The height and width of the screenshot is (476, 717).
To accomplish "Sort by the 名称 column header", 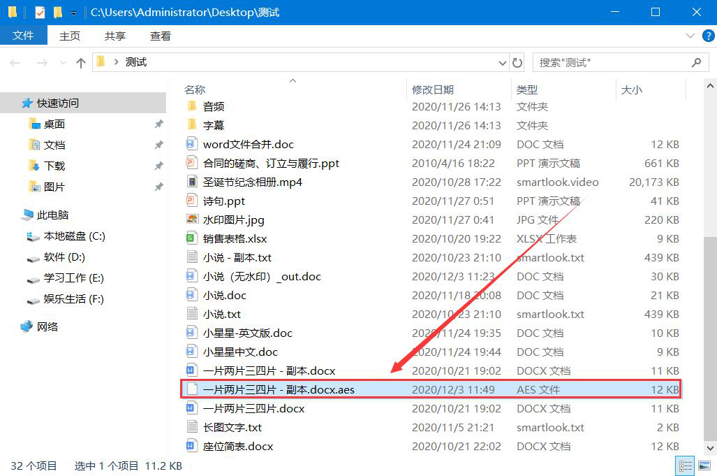I will point(195,89).
